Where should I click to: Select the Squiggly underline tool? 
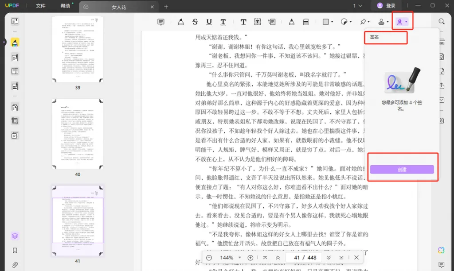[223, 22]
